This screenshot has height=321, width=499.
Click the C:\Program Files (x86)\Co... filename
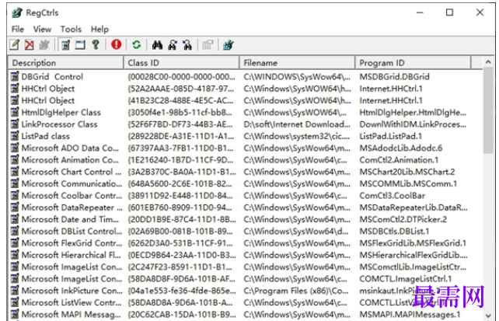point(296,291)
